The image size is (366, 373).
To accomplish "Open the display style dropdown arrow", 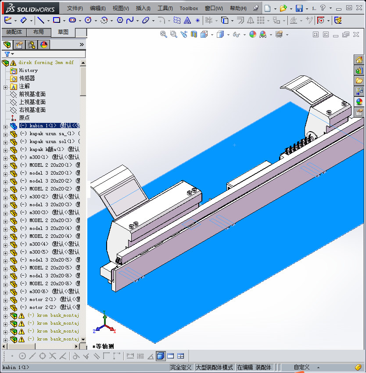I will (228, 35).
